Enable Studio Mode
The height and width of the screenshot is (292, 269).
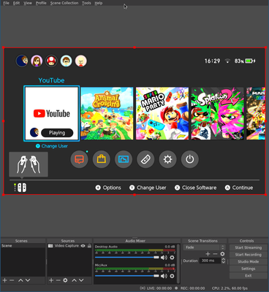[248, 262]
